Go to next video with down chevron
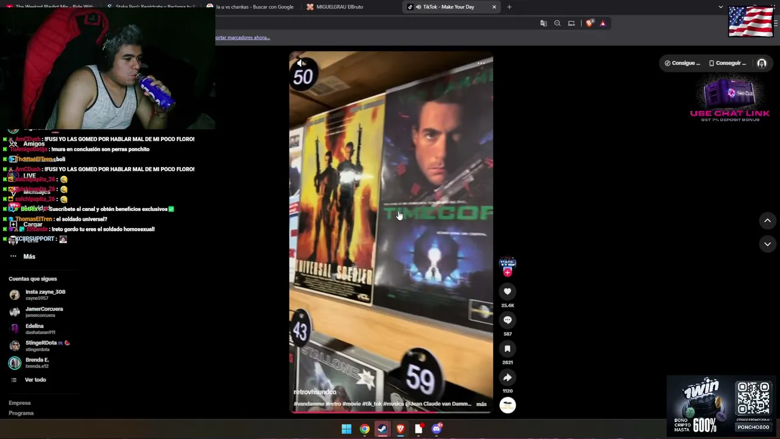 pyautogui.click(x=767, y=244)
